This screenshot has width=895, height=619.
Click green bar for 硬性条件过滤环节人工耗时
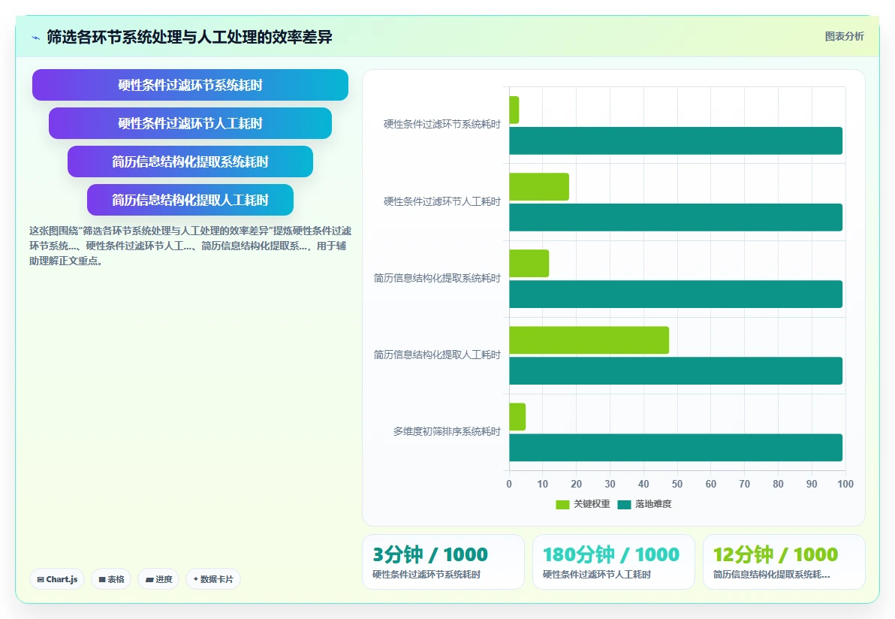coord(539,187)
